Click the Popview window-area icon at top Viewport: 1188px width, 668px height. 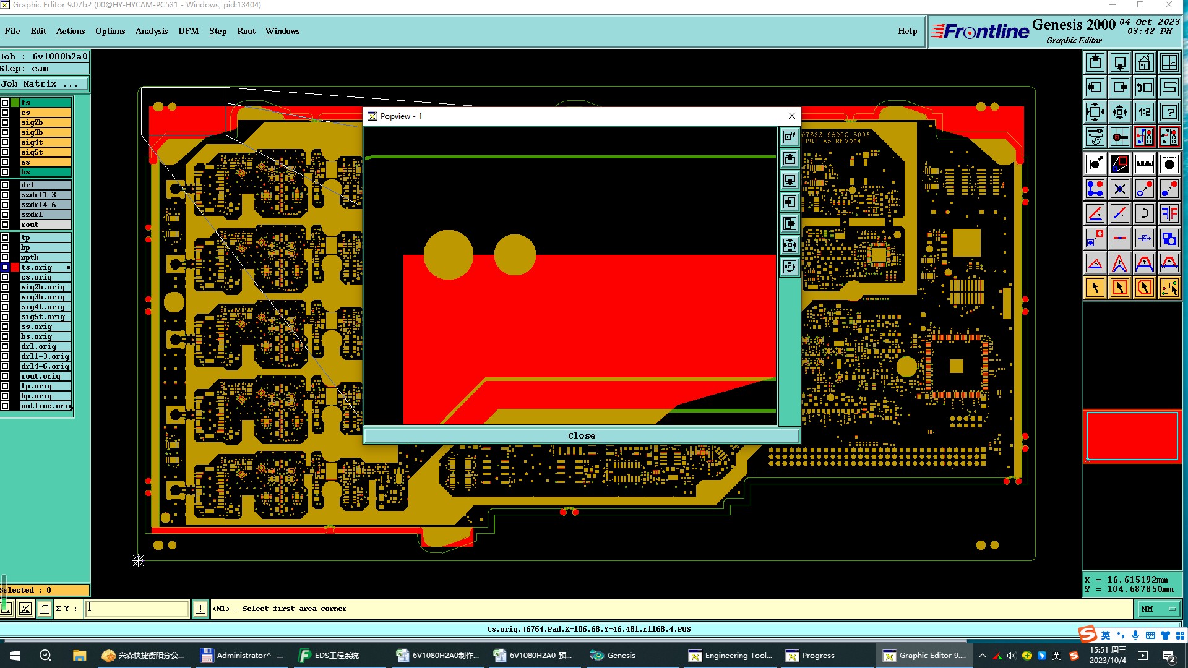point(790,137)
